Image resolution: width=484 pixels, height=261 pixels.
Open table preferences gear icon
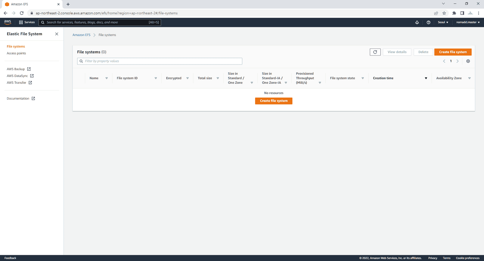point(468,61)
